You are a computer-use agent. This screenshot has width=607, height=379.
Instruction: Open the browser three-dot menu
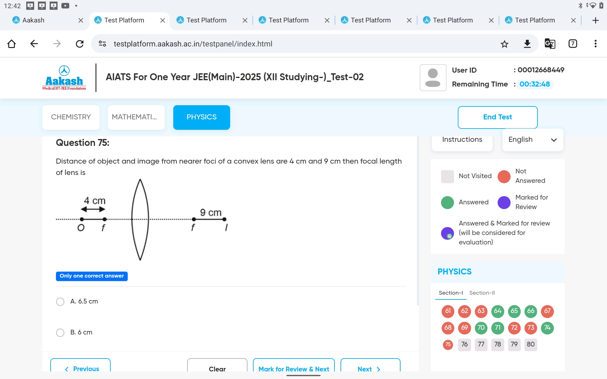point(596,44)
